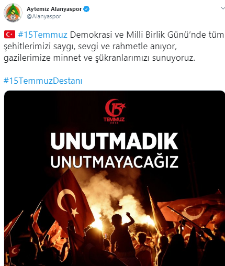Screen dimensions: 225x266
Task: Click the small flag at photo's bottom left
Action: 14,251
